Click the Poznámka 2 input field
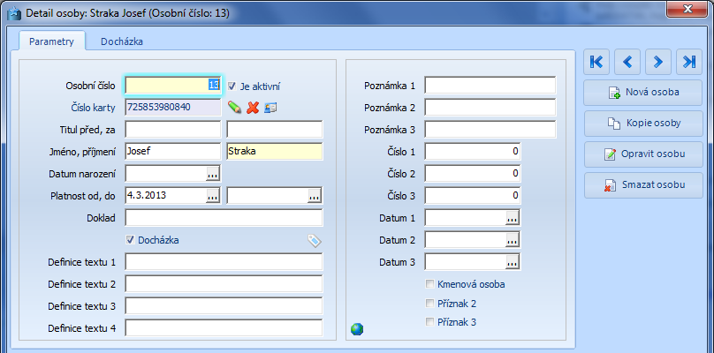 (490, 108)
